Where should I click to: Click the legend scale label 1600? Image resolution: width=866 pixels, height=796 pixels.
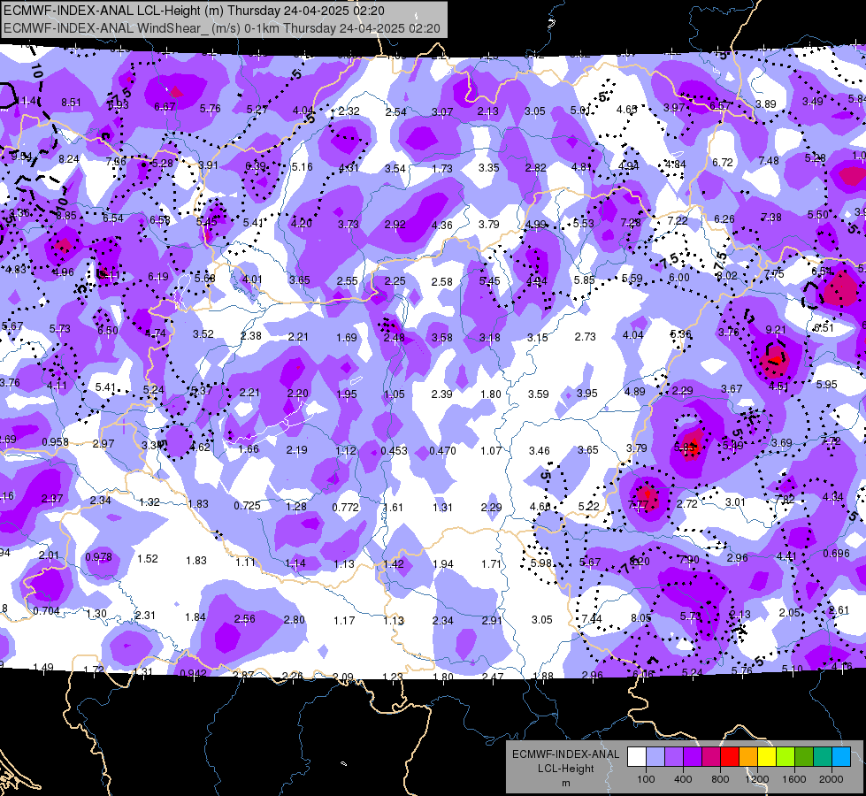[794, 779]
